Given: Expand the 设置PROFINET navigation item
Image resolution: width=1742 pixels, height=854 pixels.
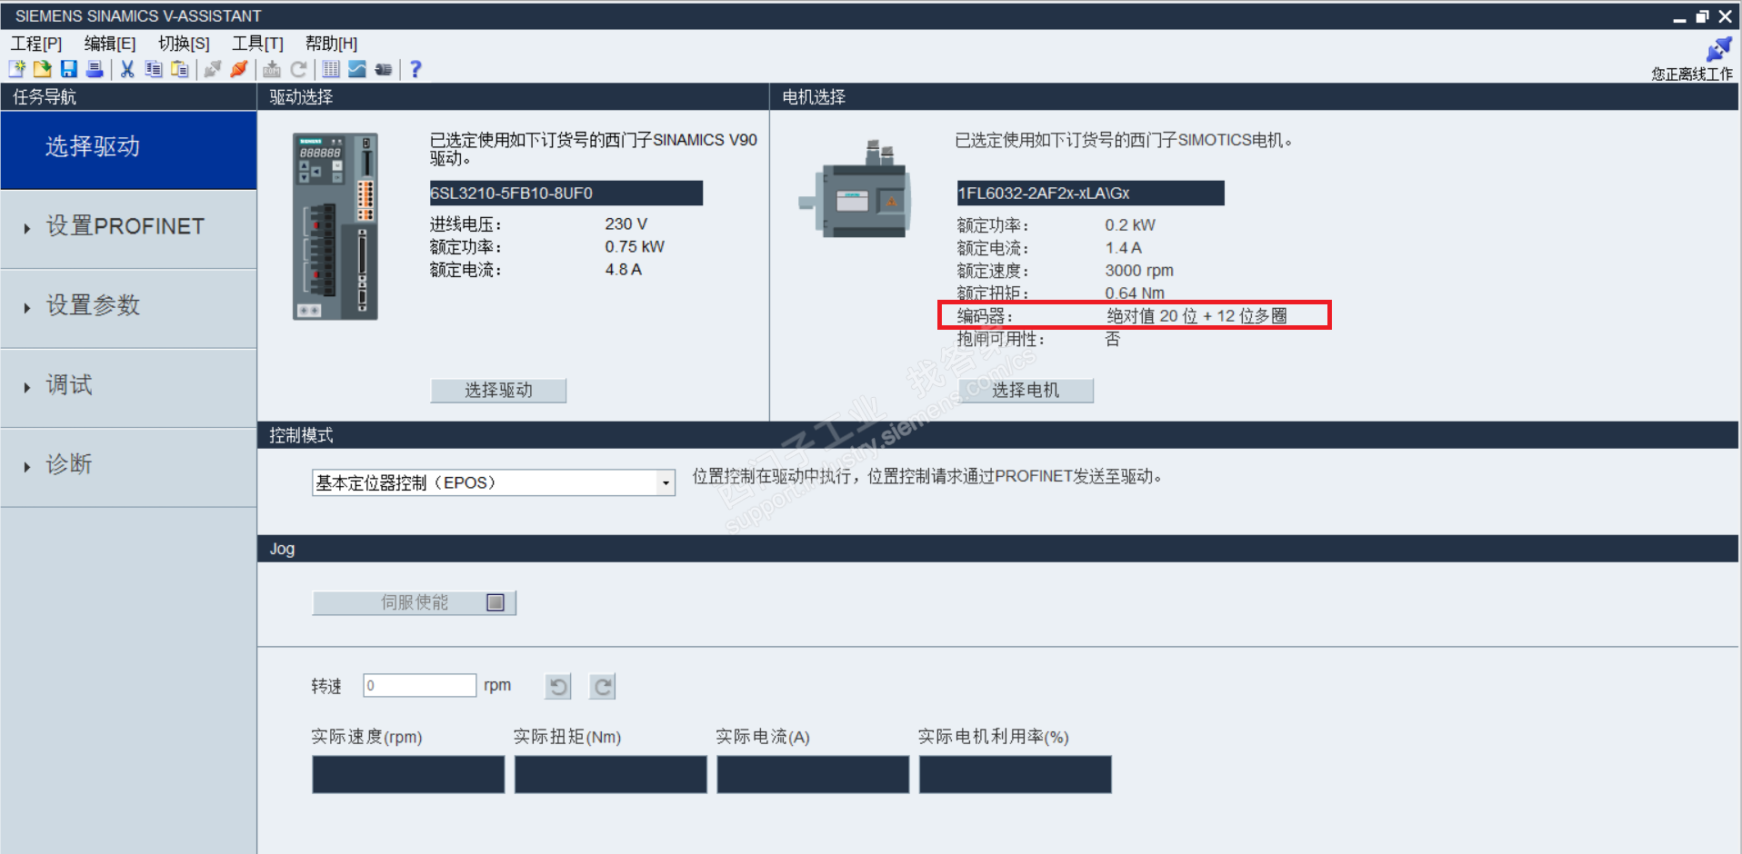Looking at the screenshot, I should coord(128,227).
